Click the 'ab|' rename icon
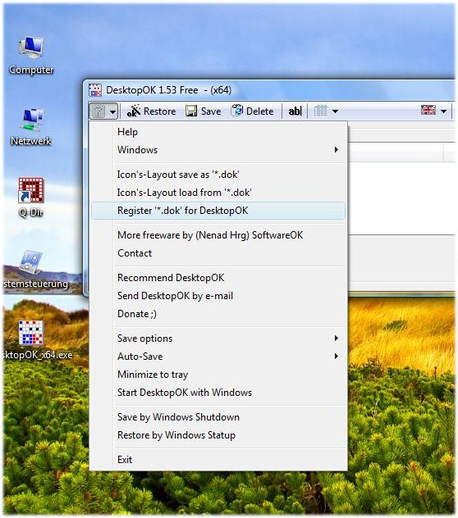The image size is (458, 518). [x=295, y=111]
